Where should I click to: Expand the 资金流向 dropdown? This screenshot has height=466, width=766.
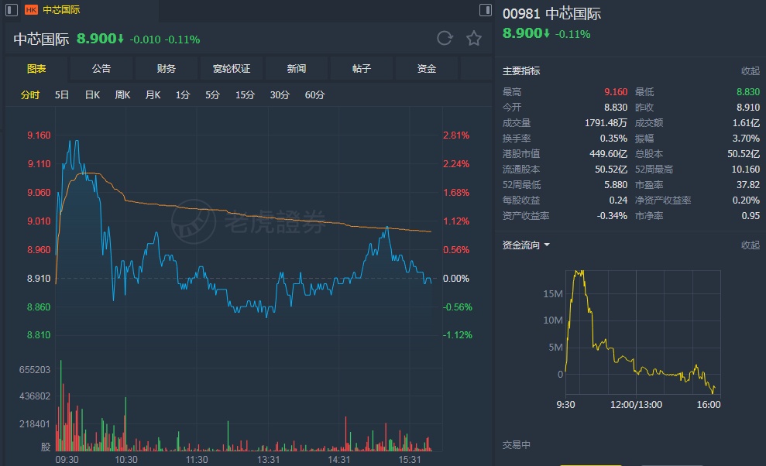[x=547, y=245]
